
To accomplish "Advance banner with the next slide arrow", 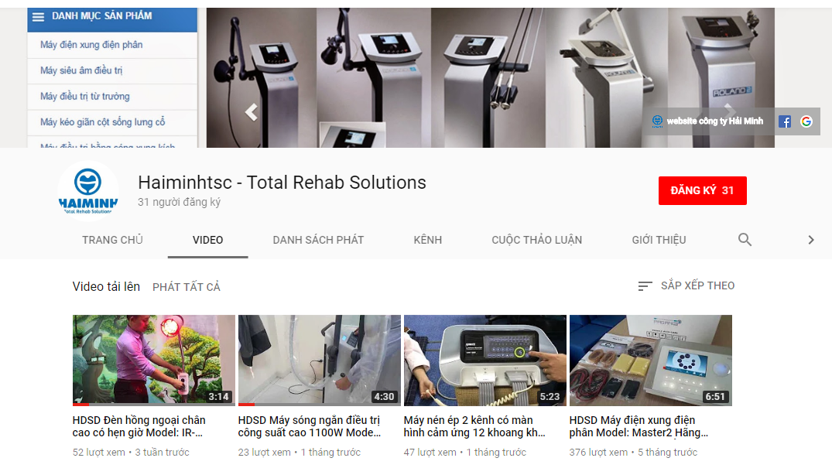I will 730,110.
